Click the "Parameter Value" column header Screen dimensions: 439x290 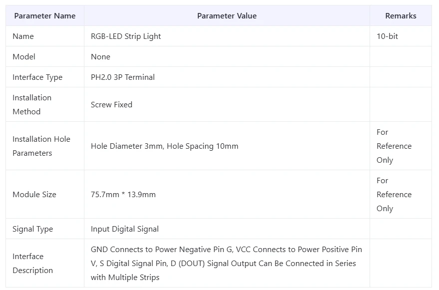(x=227, y=16)
